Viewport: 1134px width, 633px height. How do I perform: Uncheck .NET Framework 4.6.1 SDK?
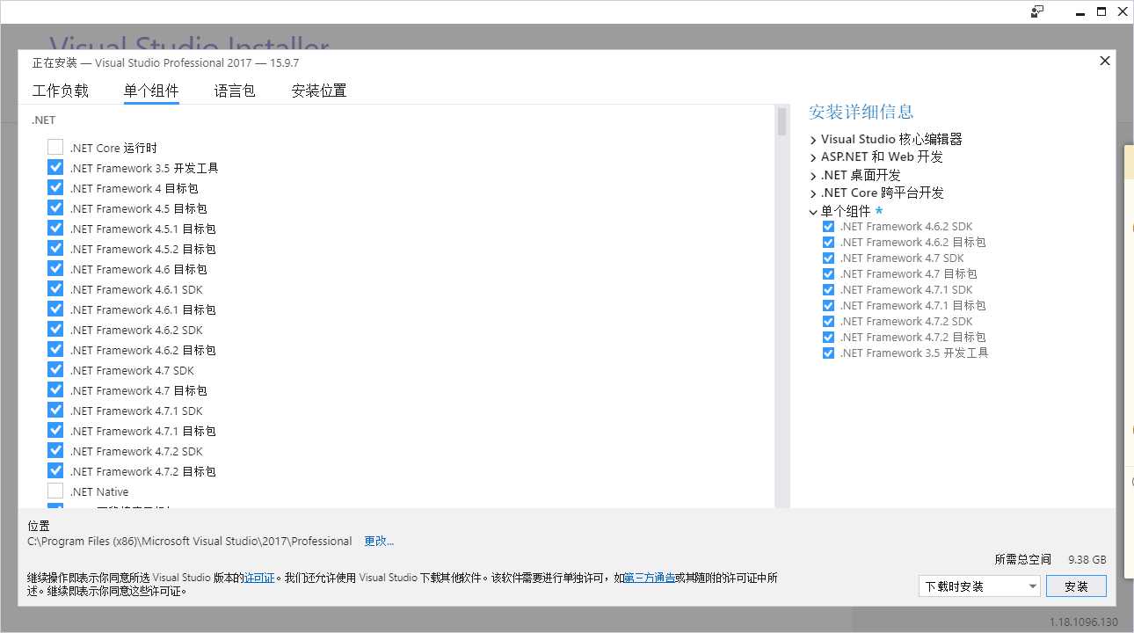[55, 288]
